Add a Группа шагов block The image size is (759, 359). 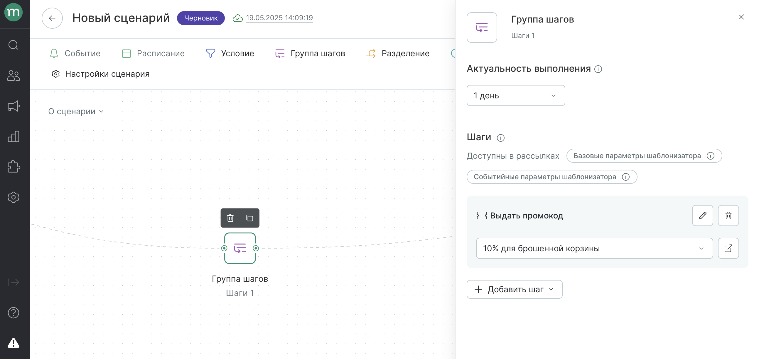310,53
